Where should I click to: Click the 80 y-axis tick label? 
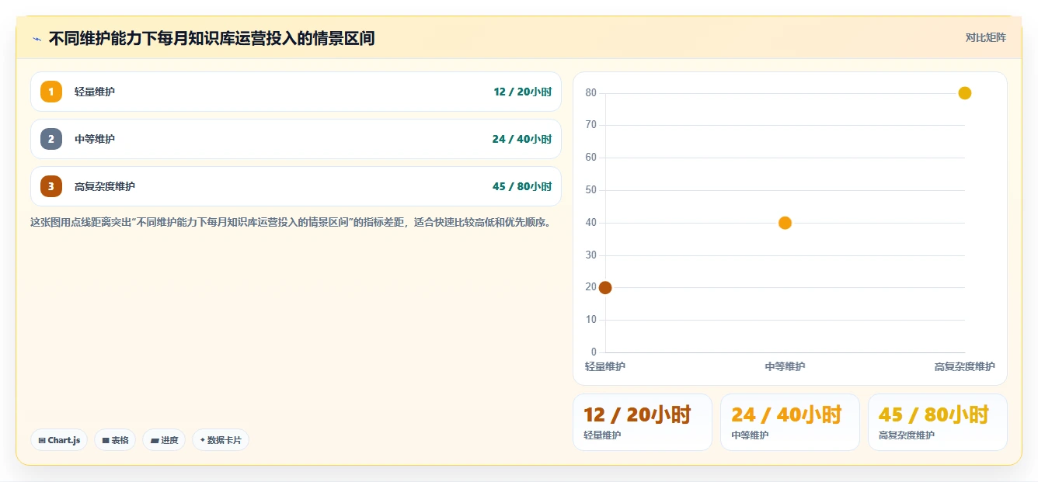pyautogui.click(x=590, y=93)
